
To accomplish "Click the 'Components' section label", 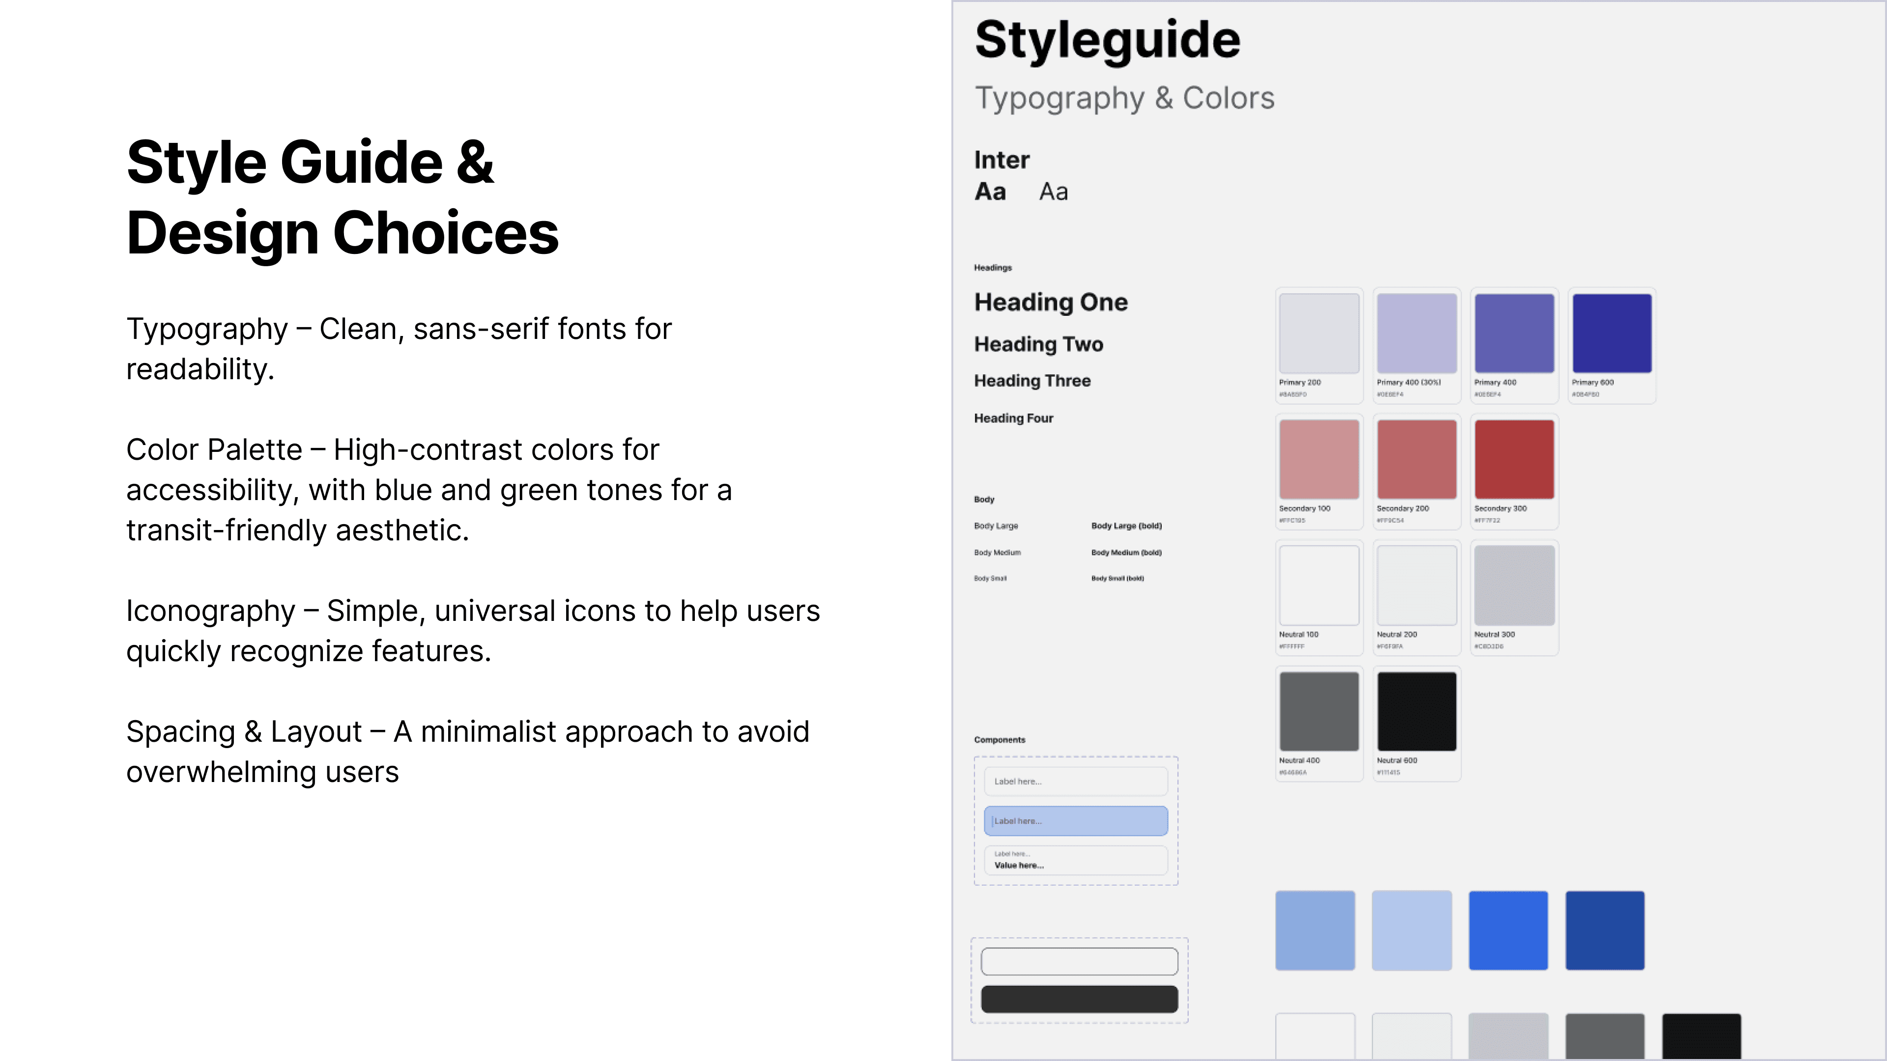I will pos(999,740).
